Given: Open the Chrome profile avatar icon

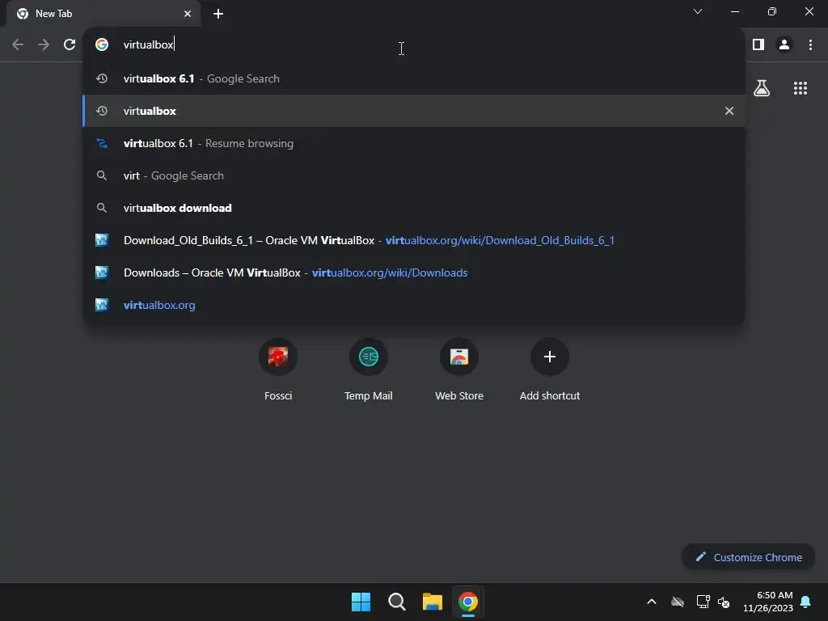Looking at the screenshot, I should pyautogui.click(x=784, y=45).
